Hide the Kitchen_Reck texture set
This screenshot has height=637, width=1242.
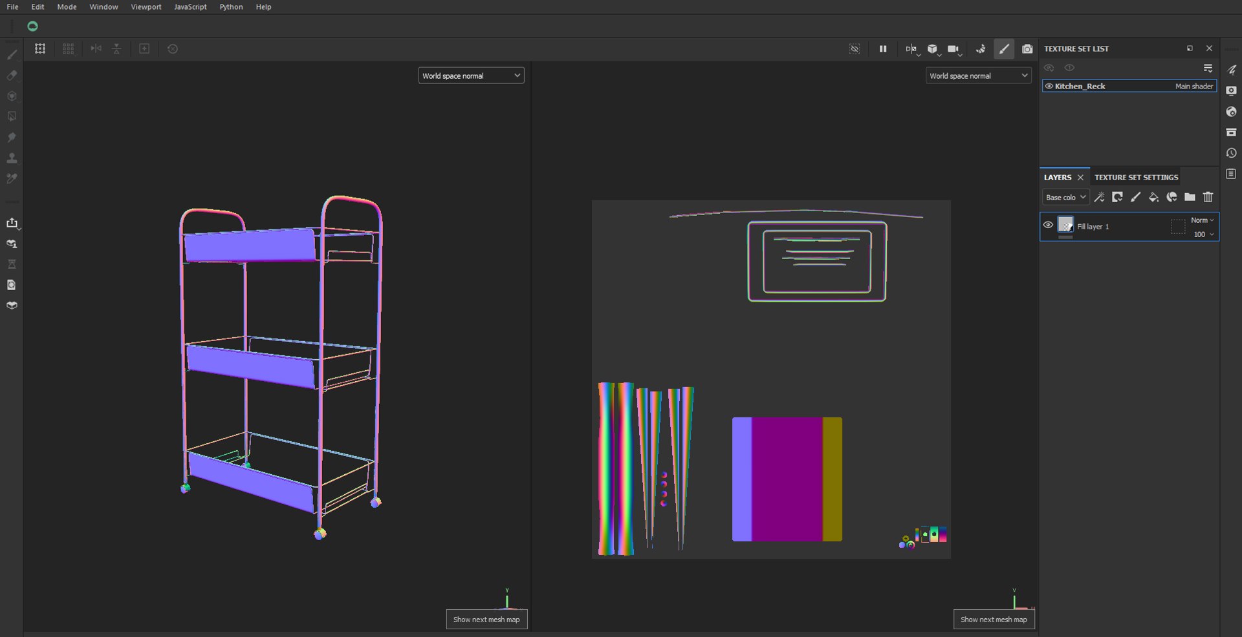point(1049,86)
